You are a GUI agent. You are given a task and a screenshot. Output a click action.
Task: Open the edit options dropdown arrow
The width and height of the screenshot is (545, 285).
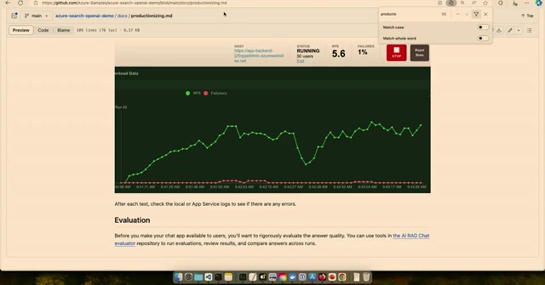pos(518,30)
